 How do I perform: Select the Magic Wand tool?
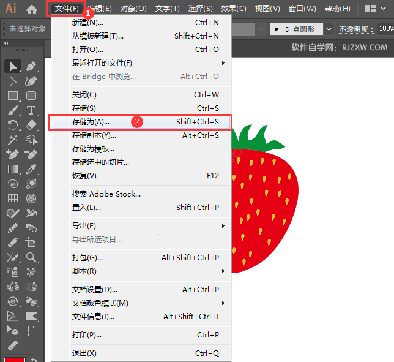(13, 140)
